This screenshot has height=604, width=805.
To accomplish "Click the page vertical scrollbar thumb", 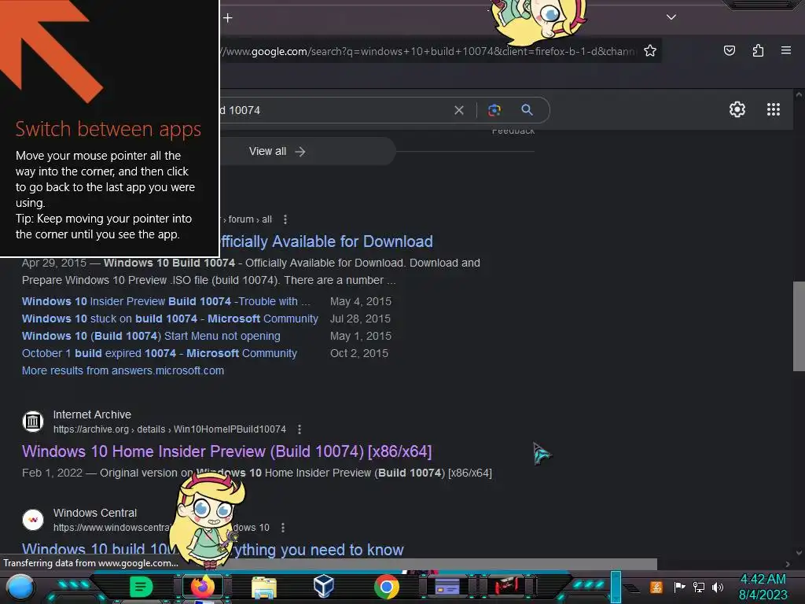I will click(x=799, y=326).
